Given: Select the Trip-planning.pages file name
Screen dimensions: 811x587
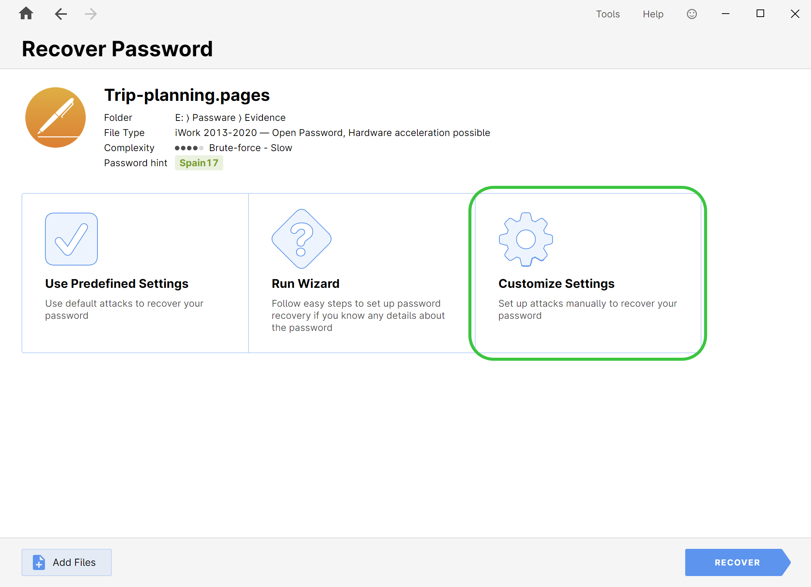Looking at the screenshot, I should [x=187, y=95].
